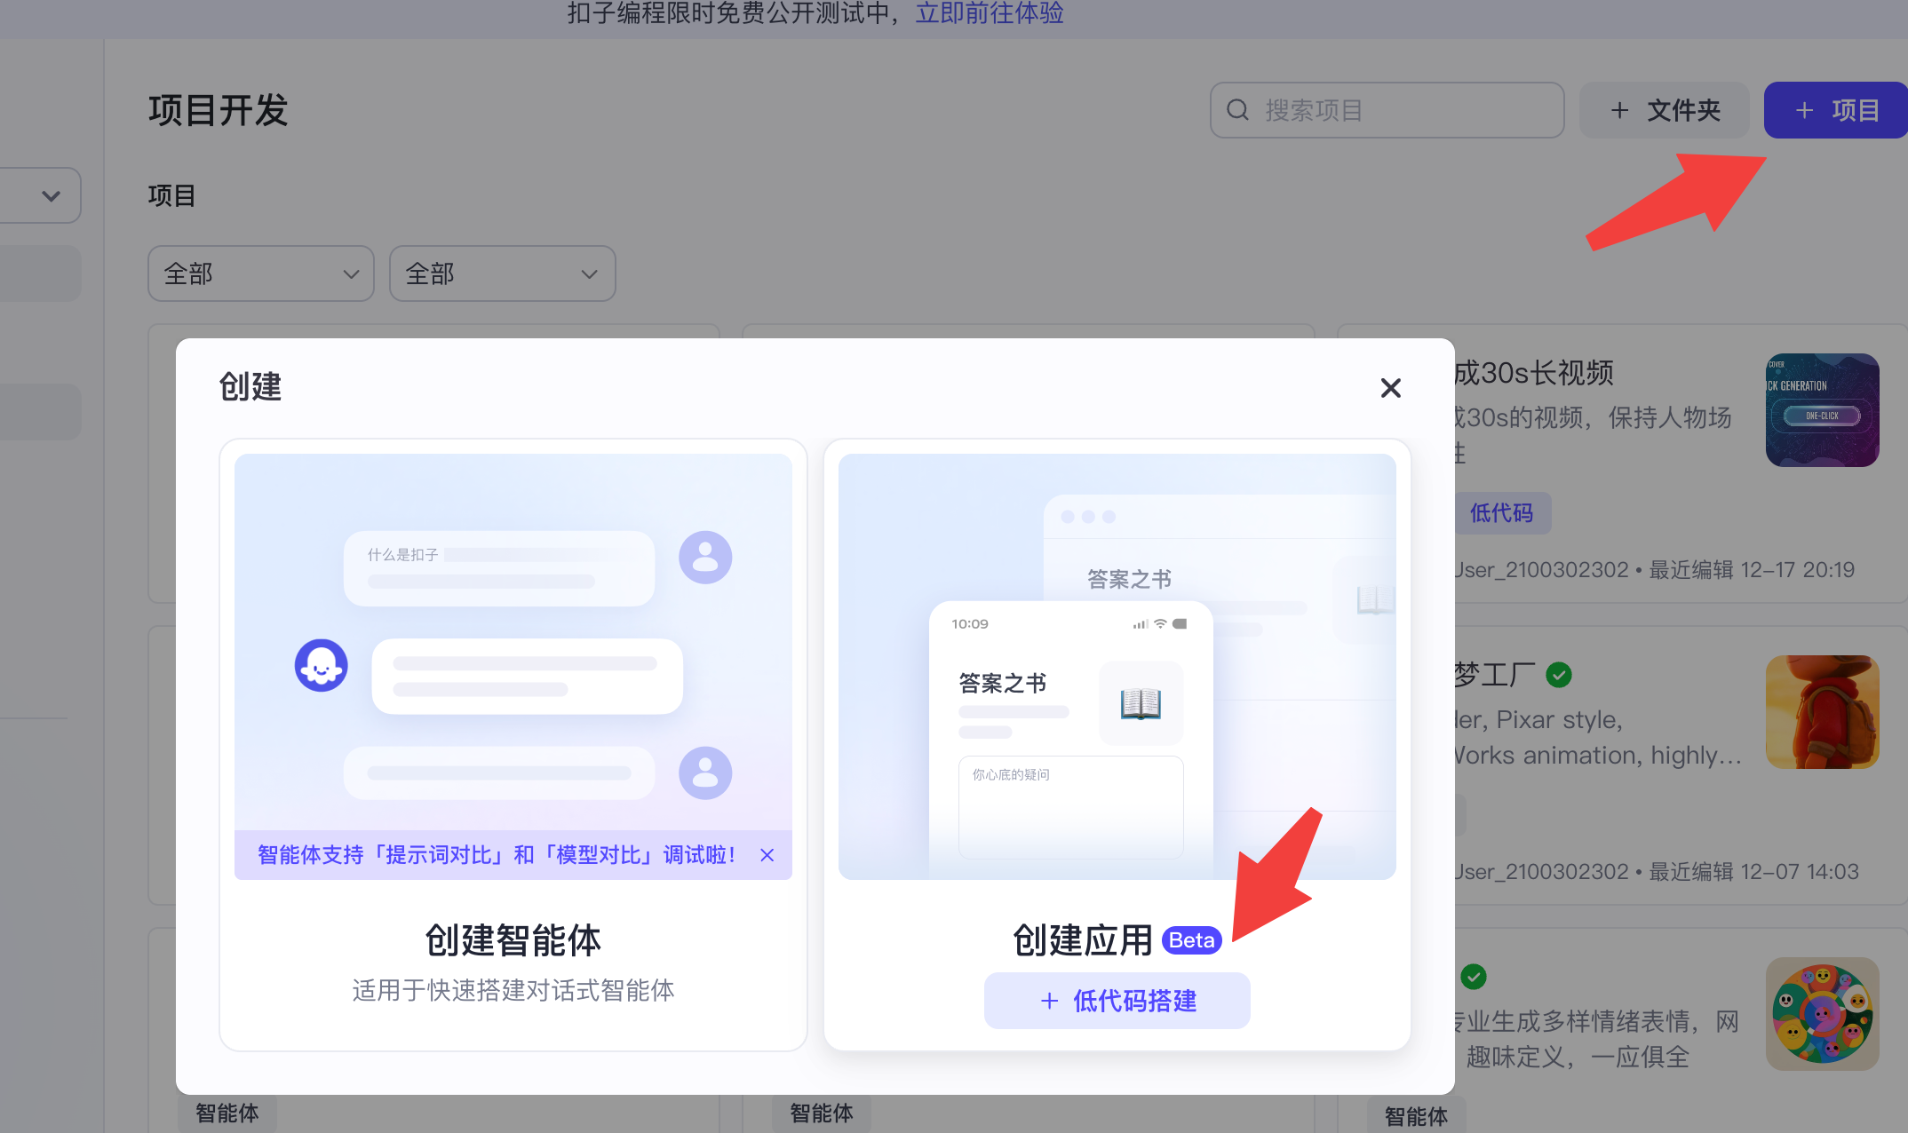Viewport: 1908px width, 1133px height.
Task: Click the colorful emoji faces thumbnail
Action: click(1822, 1014)
